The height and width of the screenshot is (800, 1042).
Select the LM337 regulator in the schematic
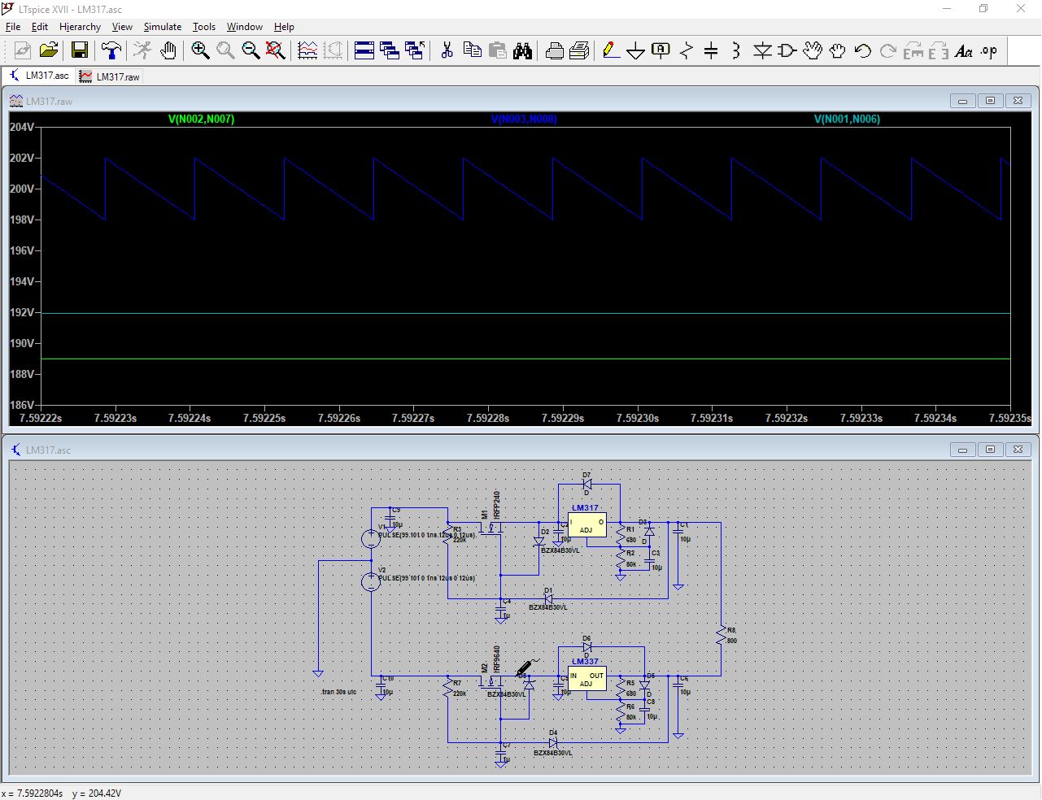tap(586, 678)
